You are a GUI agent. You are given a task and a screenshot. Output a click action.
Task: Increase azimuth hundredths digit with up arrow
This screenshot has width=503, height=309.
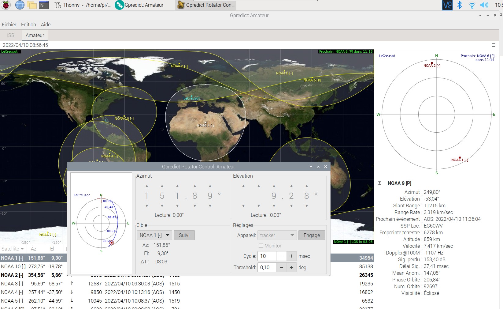pyautogui.click(x=210, y=186)
